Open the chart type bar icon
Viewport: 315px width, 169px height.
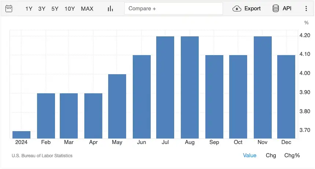coord(110,8)
